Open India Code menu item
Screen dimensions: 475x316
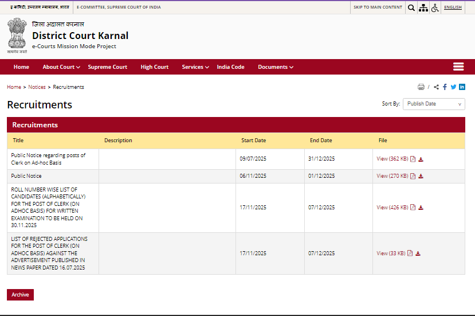click(230, 67)
